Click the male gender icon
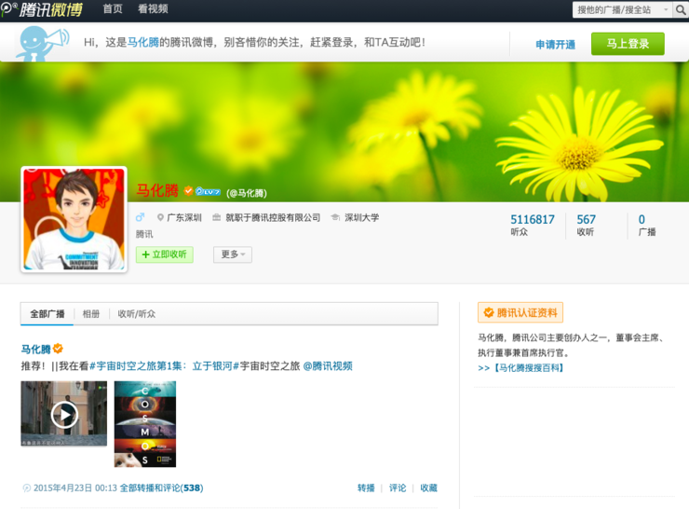The image size is (689, 509). pyautogui.click(x=141, y=217)
